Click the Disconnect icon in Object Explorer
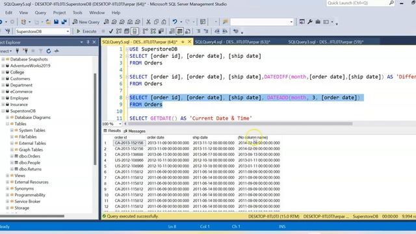Image resolution: width=416 pixels, height=234 pixels. 25,51
